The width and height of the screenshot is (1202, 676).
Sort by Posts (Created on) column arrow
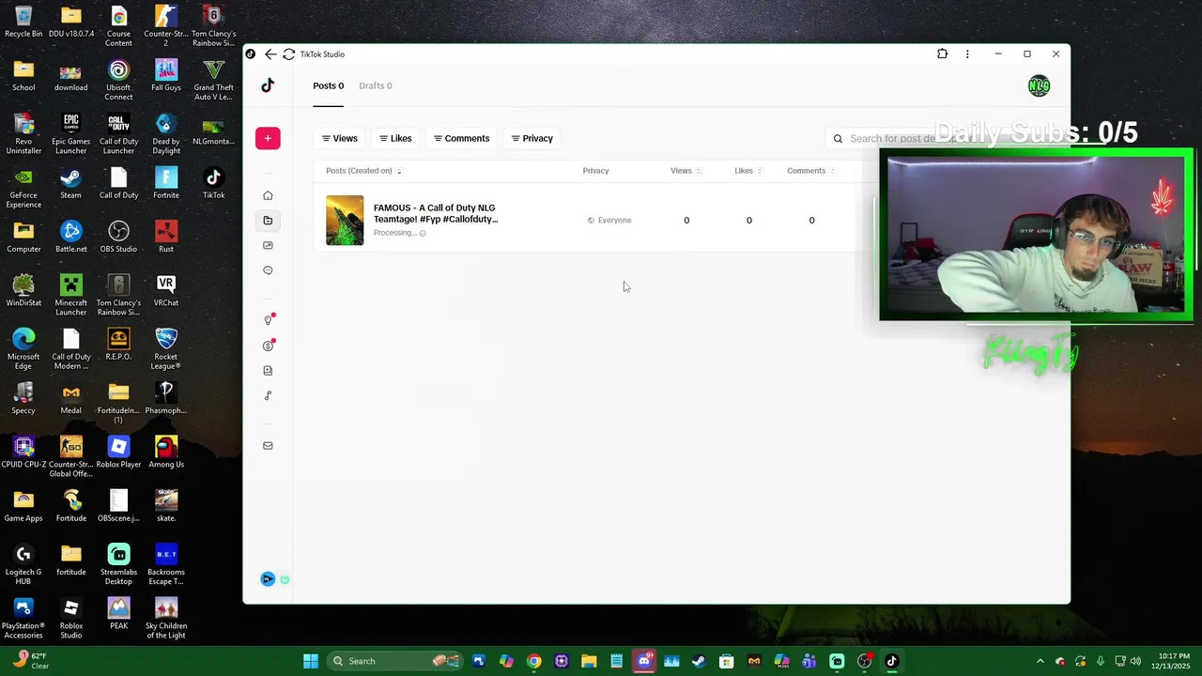[399, 171]
